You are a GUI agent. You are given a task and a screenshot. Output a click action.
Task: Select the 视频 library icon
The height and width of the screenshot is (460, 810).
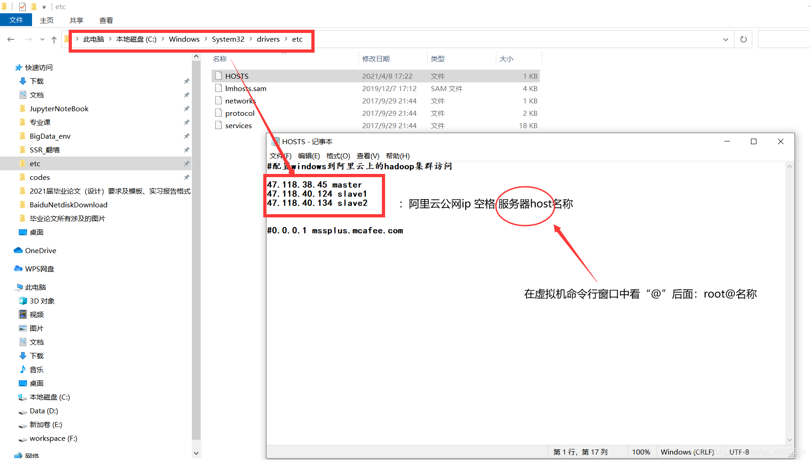pyautogui.click(x=23, y=314)
